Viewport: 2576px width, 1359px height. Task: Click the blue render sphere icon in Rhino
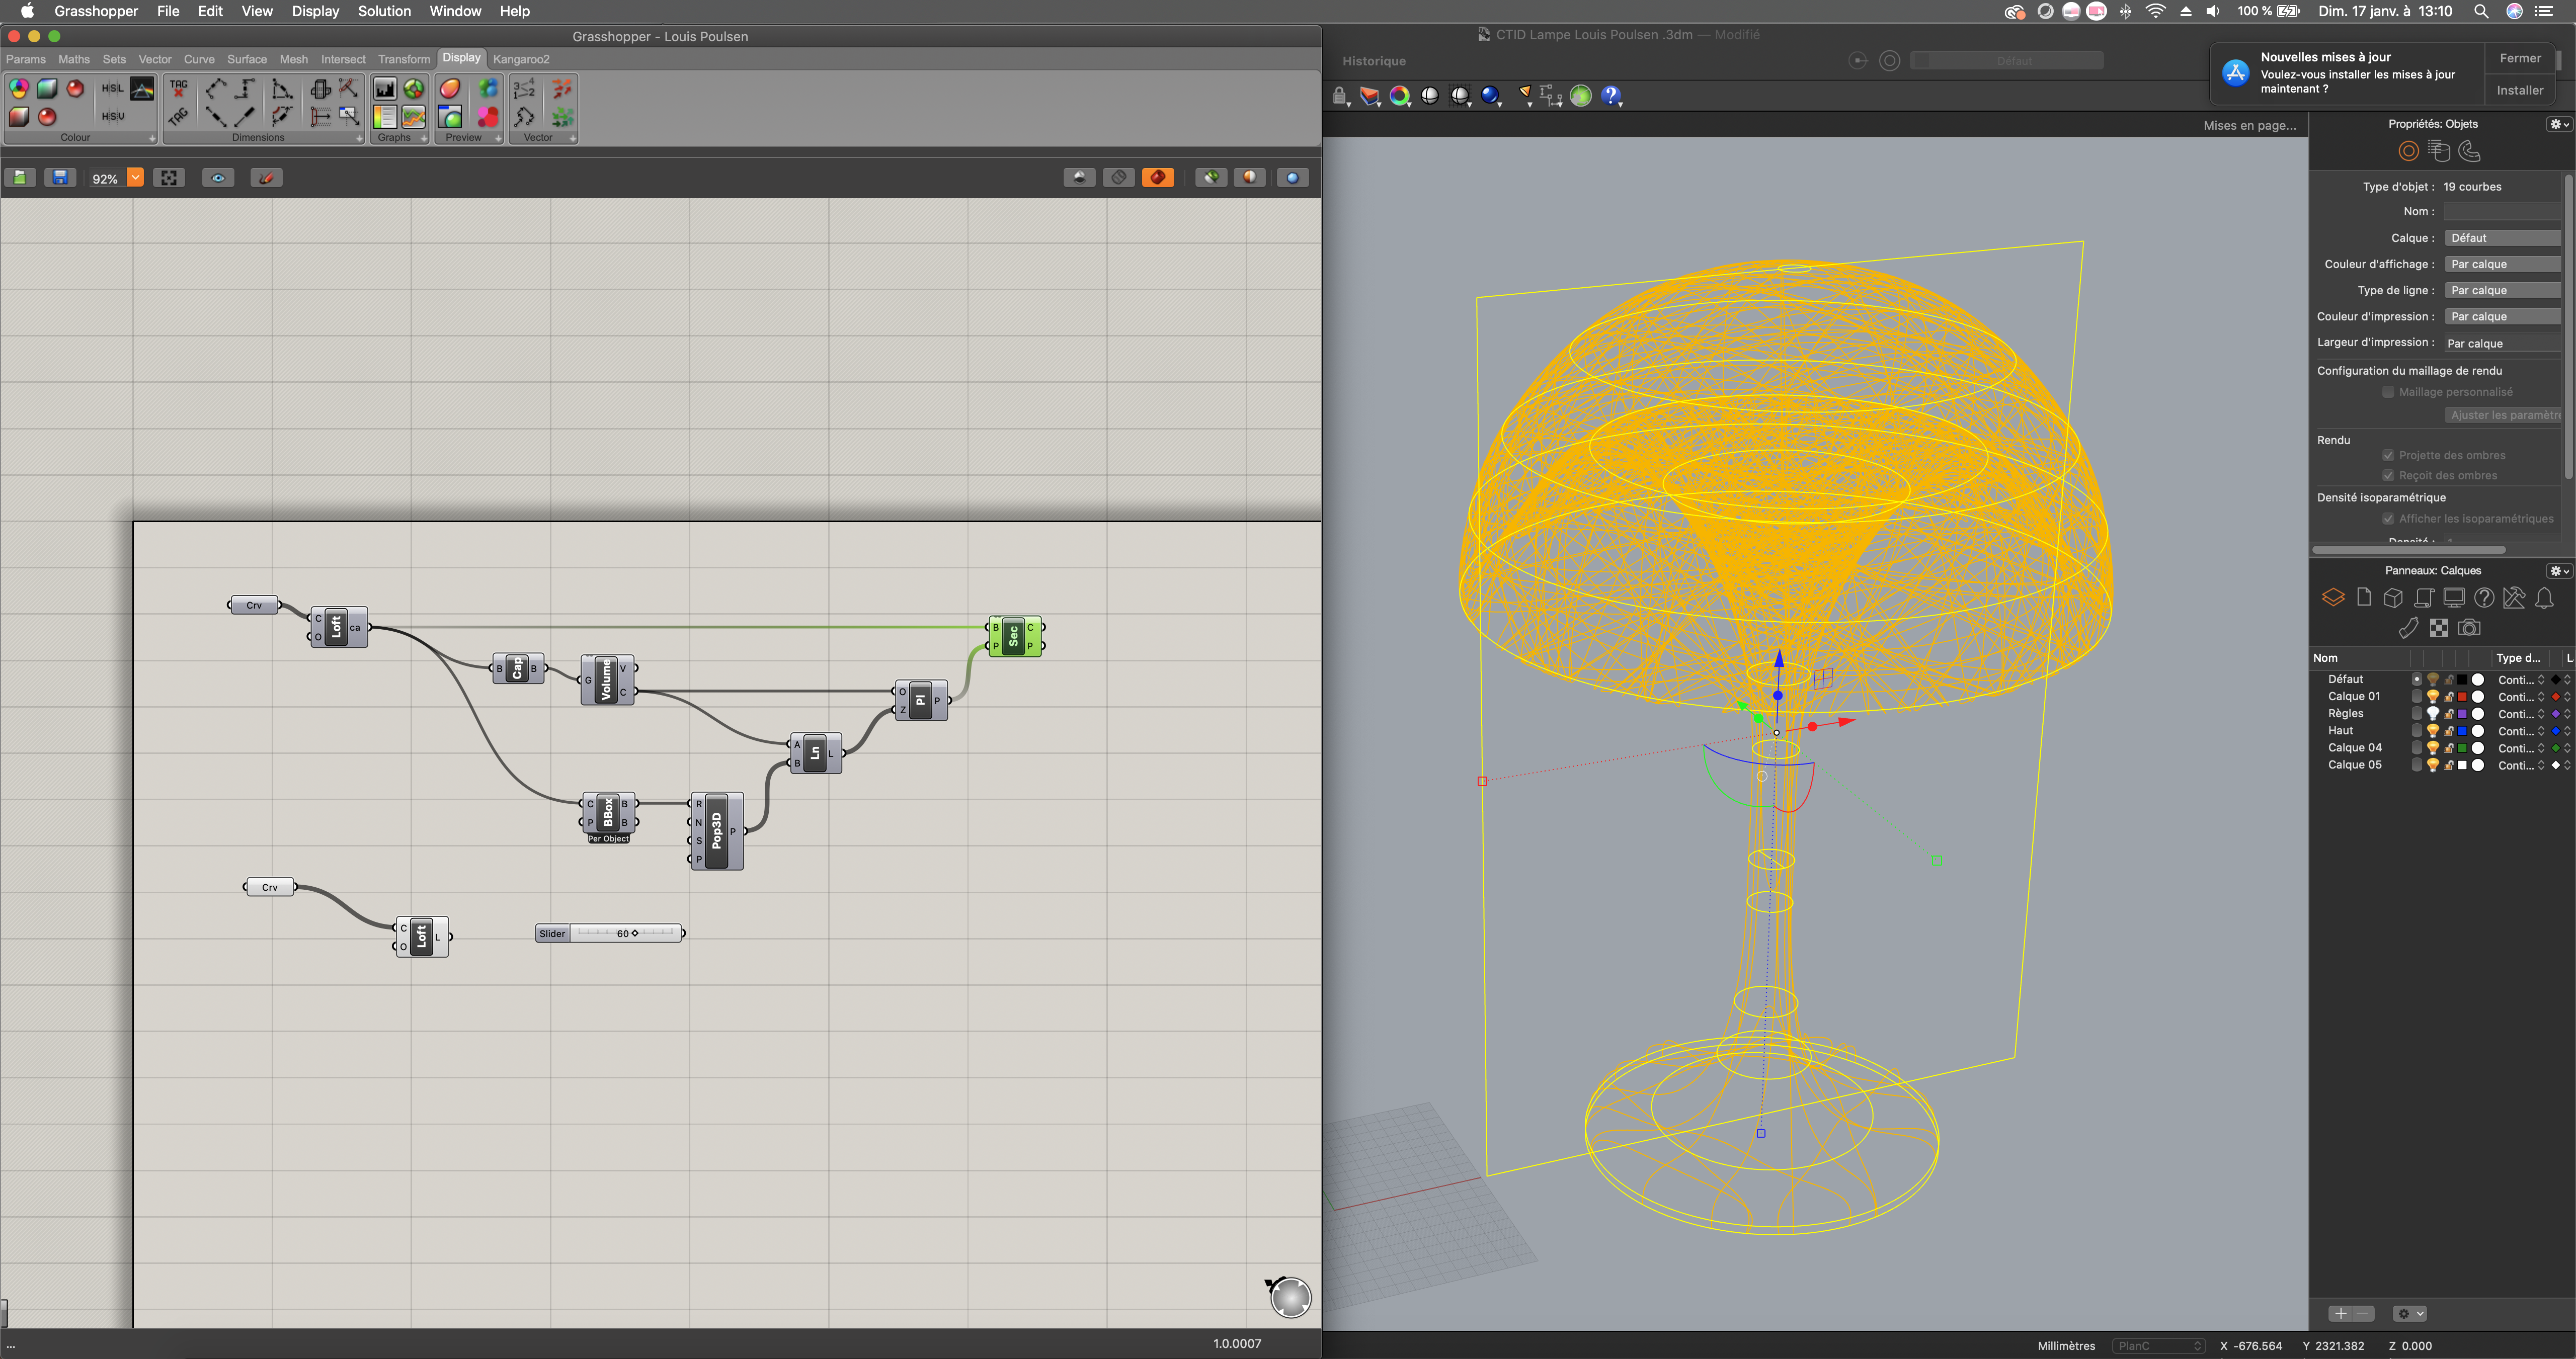pyautogui.click(x=1490, y=96)
